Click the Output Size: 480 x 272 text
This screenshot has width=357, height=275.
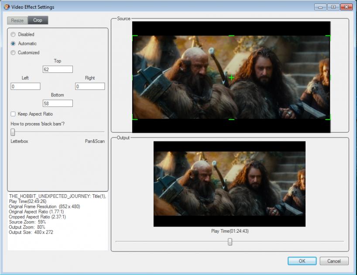pos(31,232)
